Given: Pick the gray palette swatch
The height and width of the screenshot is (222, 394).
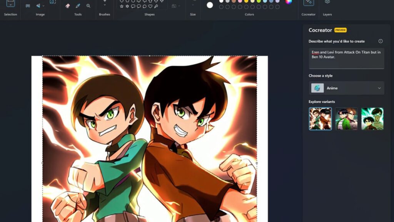Looking at the screenshot, I should pos(227,1).
